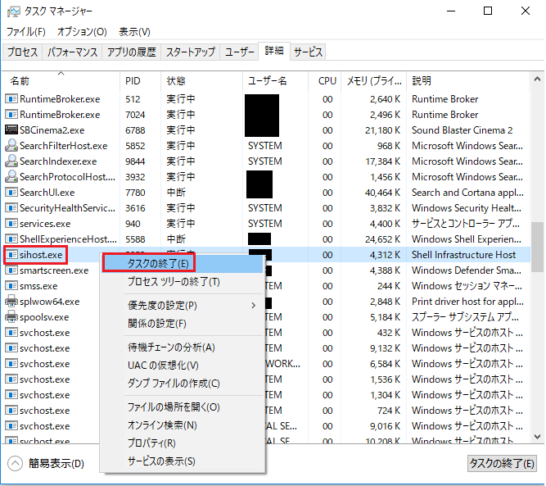Choose プロパティ(R) menu entry

pyautogui.click(x=183, y=443)
